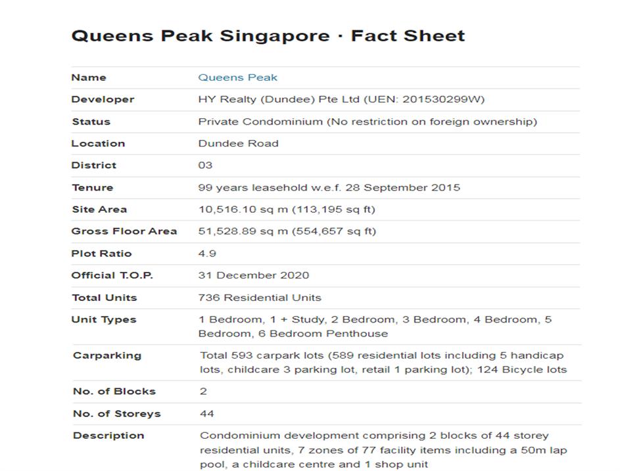This screenshot has height=471, width=620.
Task: Open the Queens Peak link
Action: [237, 78]
